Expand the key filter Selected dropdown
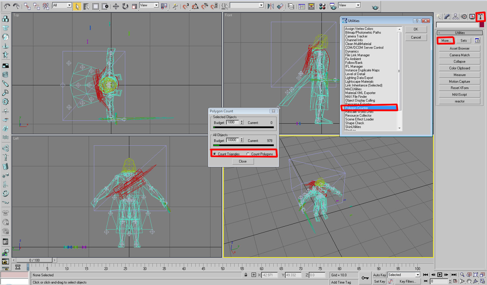Screen dimensions: 487x285 [418, 275]
